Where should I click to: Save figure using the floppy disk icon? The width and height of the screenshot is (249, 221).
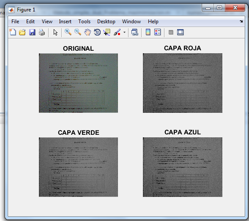[32, 33]
